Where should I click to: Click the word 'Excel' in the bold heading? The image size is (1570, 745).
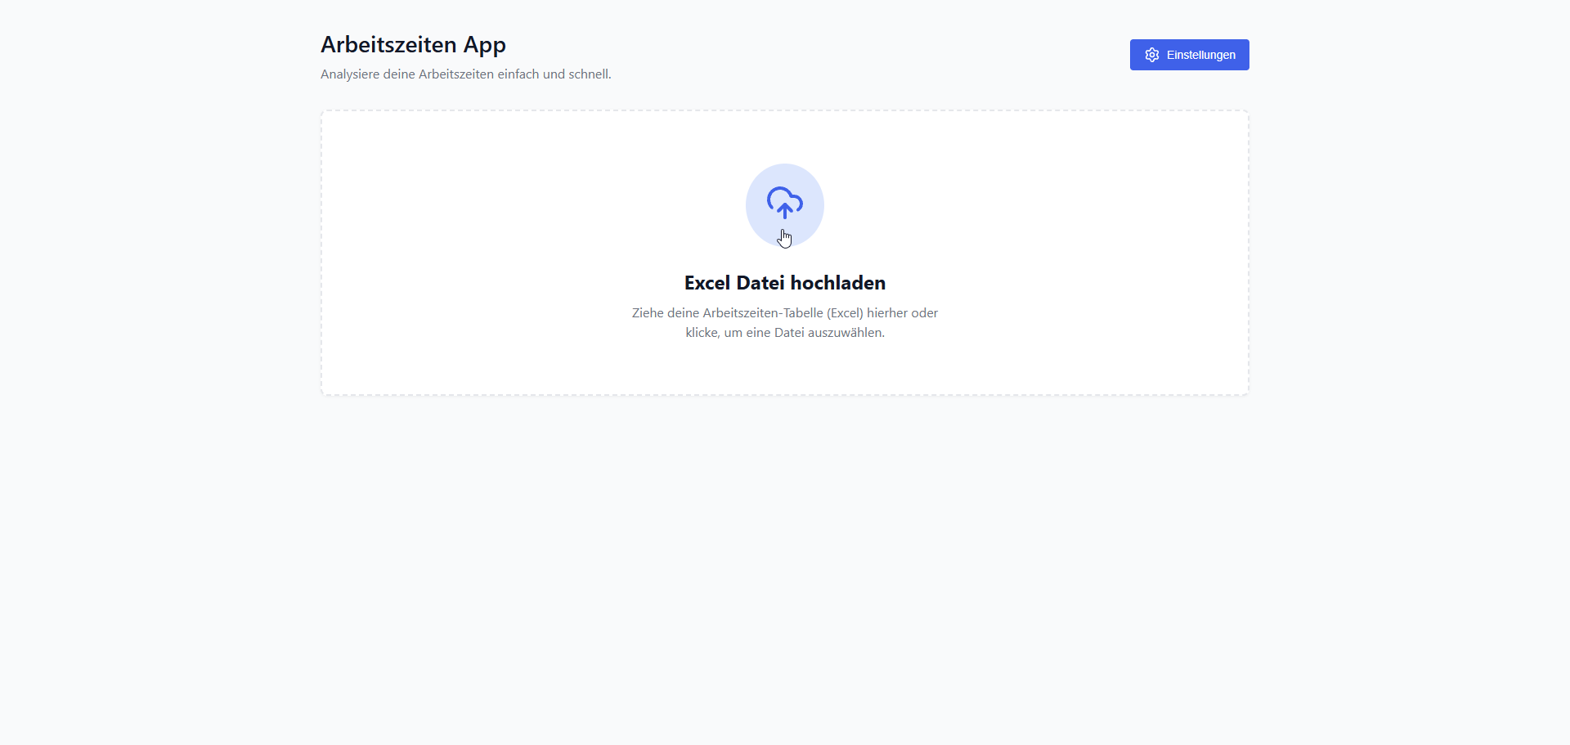click(x=707, y=283)
